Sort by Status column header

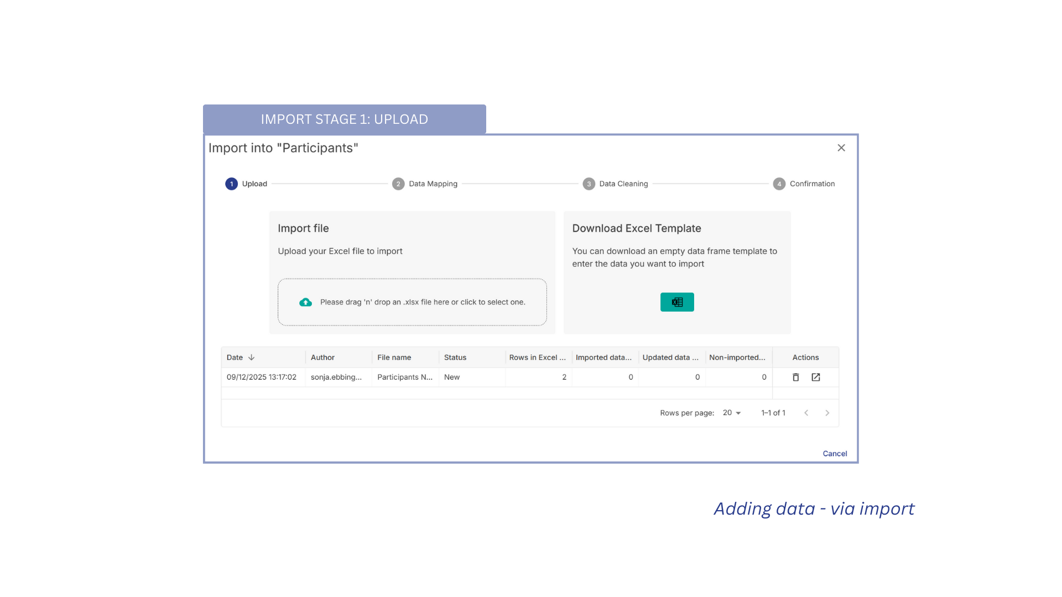455,358
